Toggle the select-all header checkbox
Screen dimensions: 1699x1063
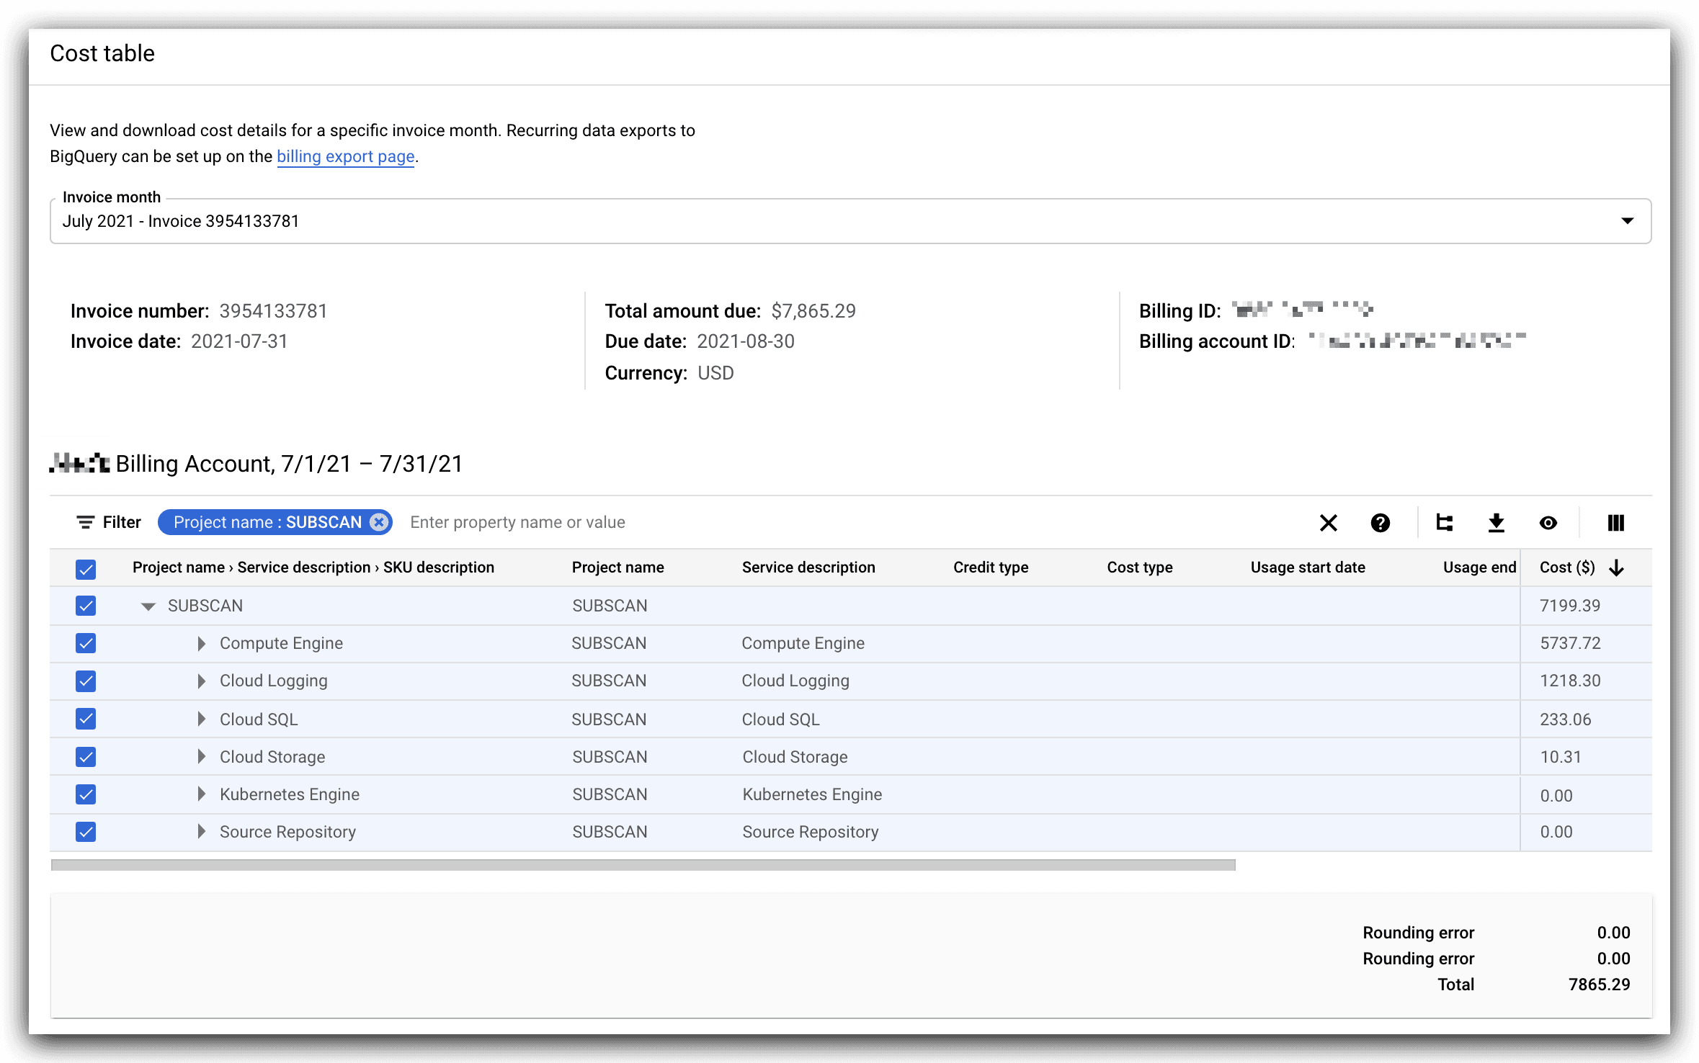(86, 570)
